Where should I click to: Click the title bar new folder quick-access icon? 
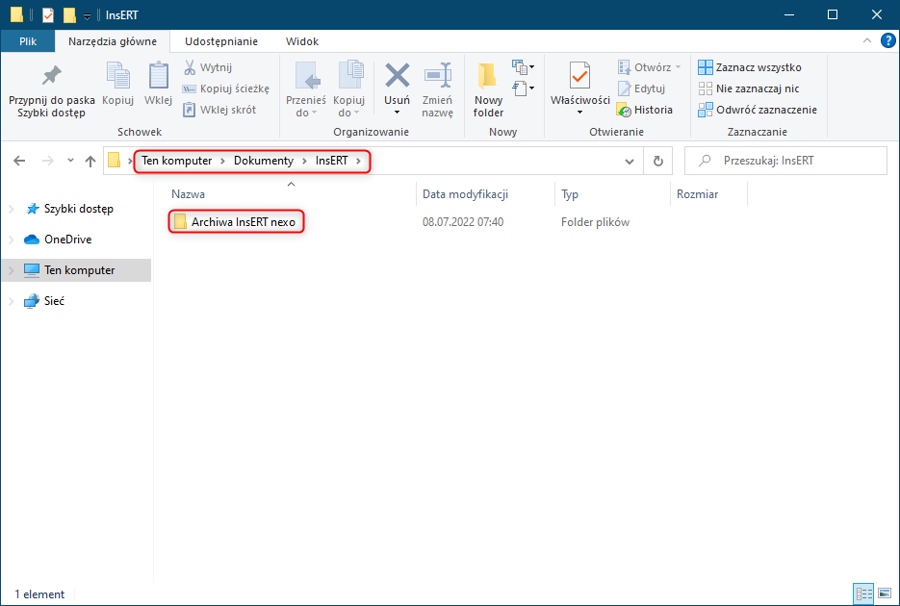click(69, 14)
